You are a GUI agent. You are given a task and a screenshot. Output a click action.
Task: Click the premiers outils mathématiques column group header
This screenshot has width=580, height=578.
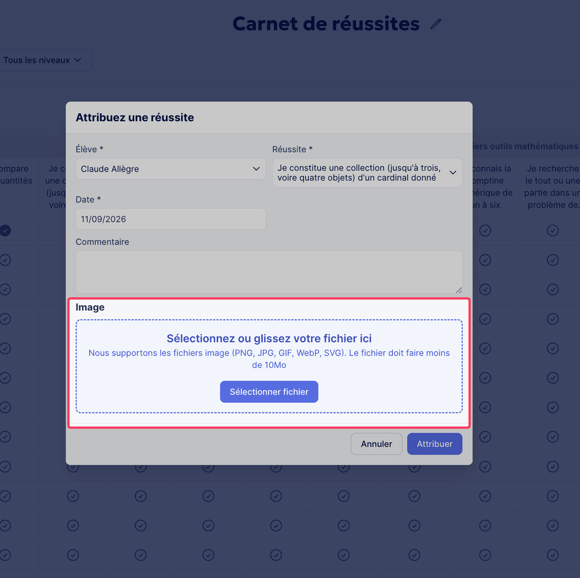526,146
